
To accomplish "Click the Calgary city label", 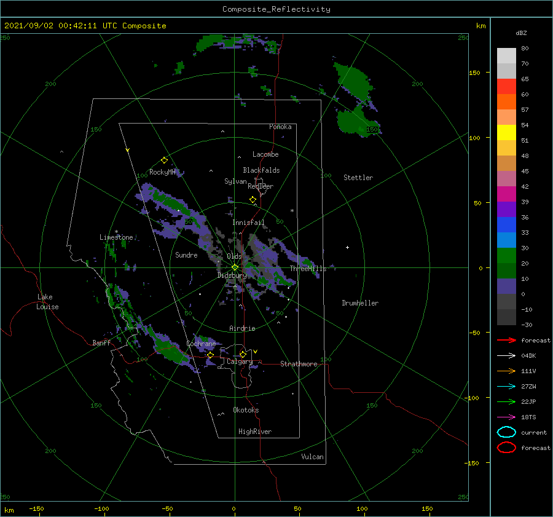I will (240, 361).
